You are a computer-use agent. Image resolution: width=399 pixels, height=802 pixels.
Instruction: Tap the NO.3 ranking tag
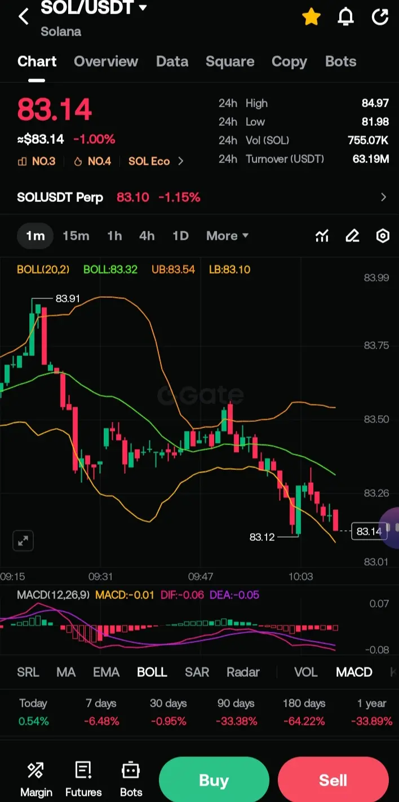tap(37, 161)
